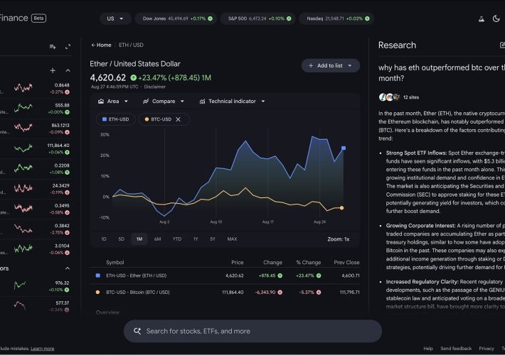Select the MAX time range
The width and height of the screenshot is (505, 355).
(232, 239)
